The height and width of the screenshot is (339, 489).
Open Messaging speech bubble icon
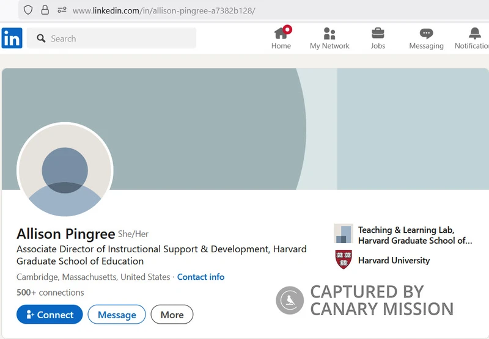(x=426, y=34)
